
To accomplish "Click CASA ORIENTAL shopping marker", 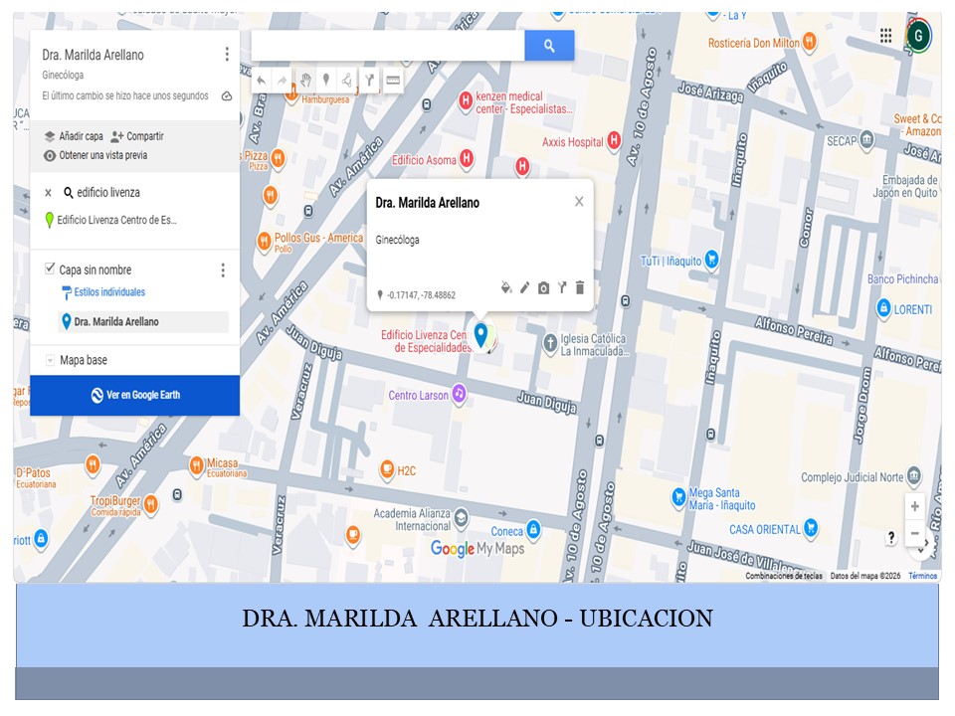I will click(x=810, y=528).
